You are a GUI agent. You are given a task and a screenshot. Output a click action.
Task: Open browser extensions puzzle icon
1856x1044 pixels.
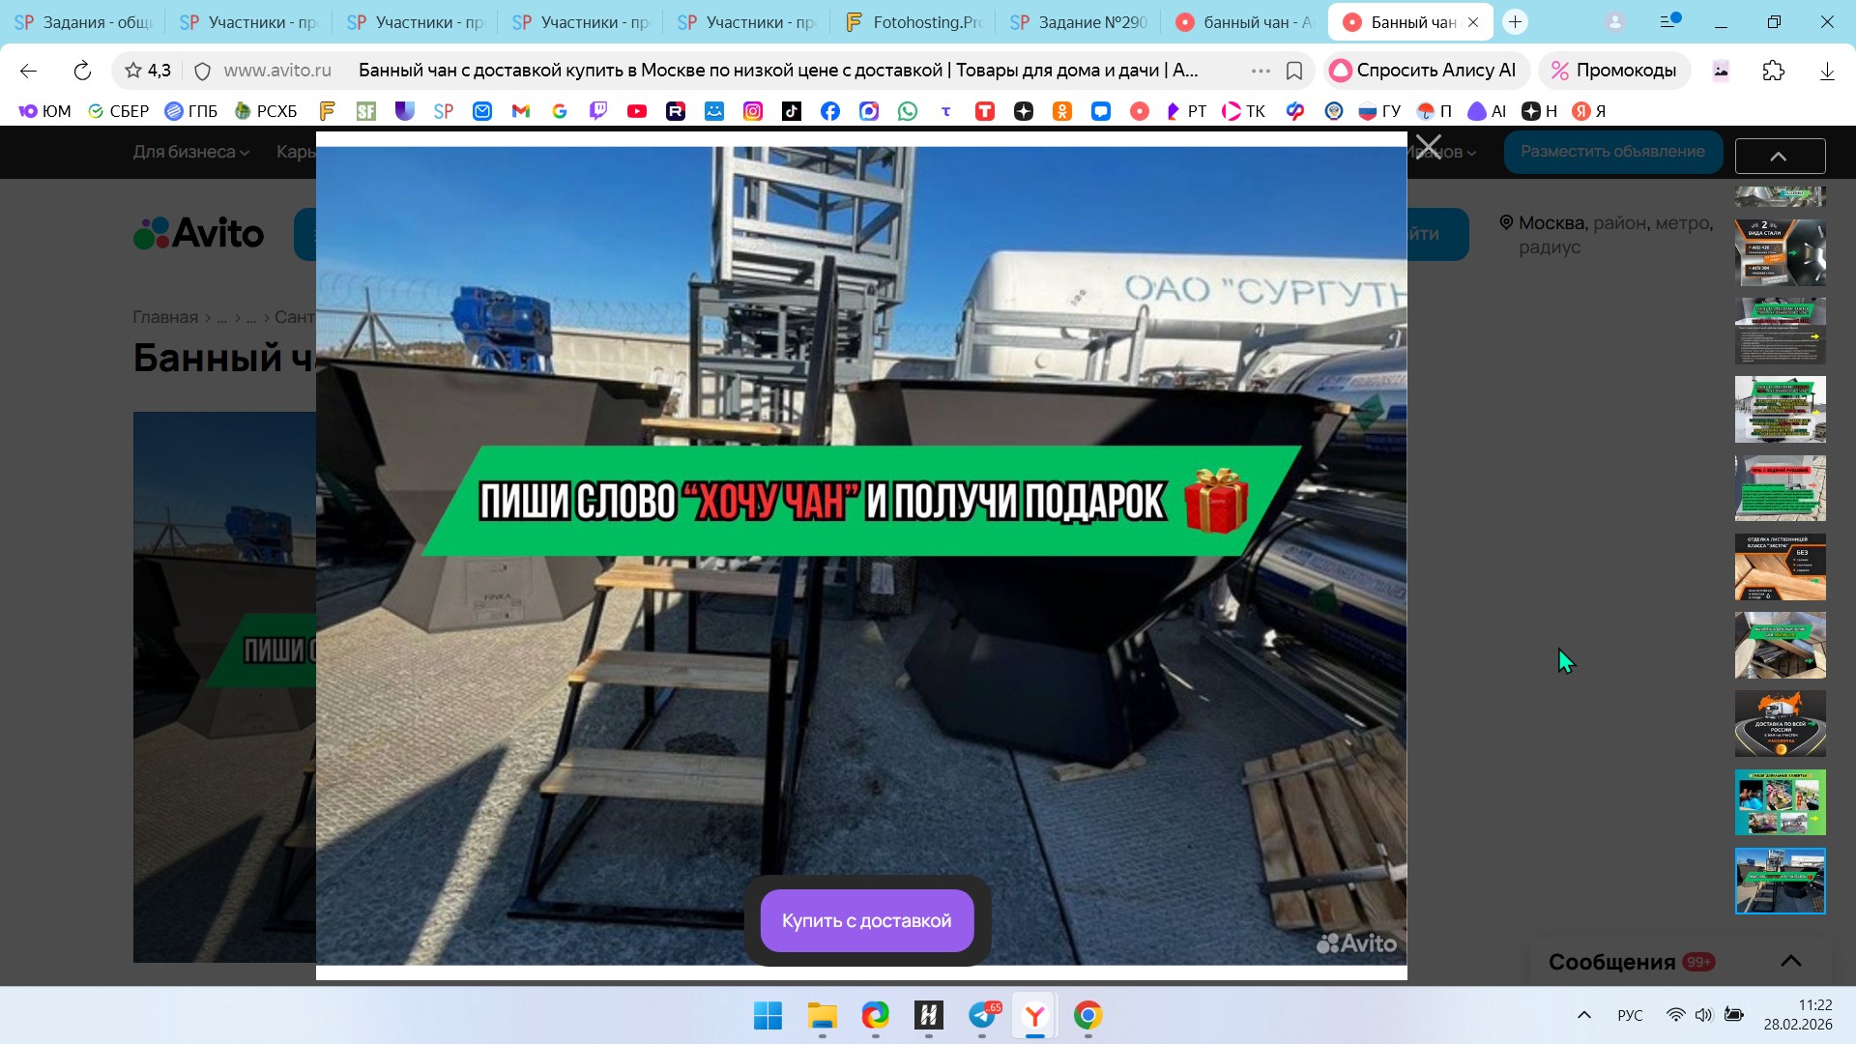tap(1773, 71)
